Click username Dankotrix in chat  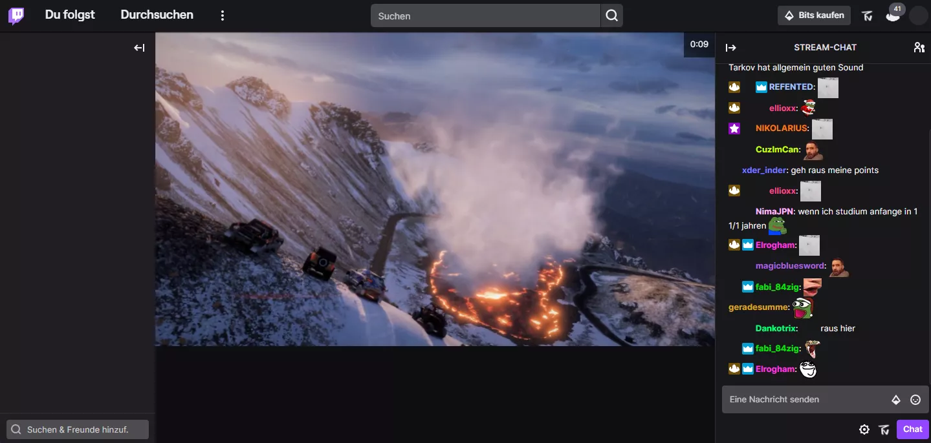(775, 329)
